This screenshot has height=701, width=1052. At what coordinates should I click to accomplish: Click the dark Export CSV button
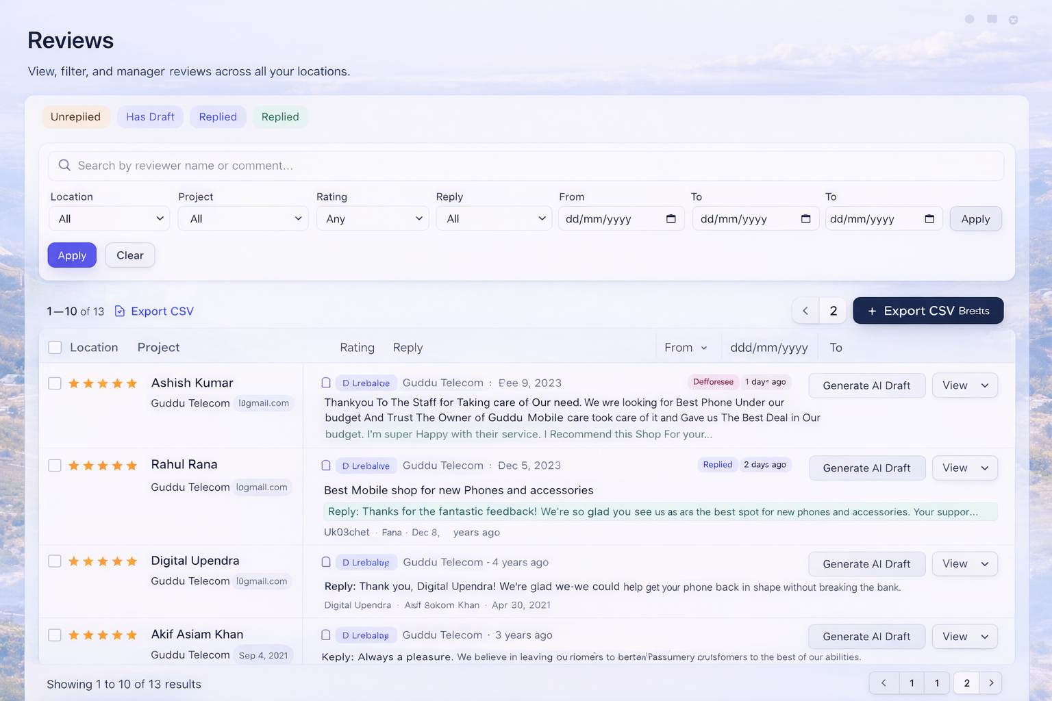(x=928, y=311)
